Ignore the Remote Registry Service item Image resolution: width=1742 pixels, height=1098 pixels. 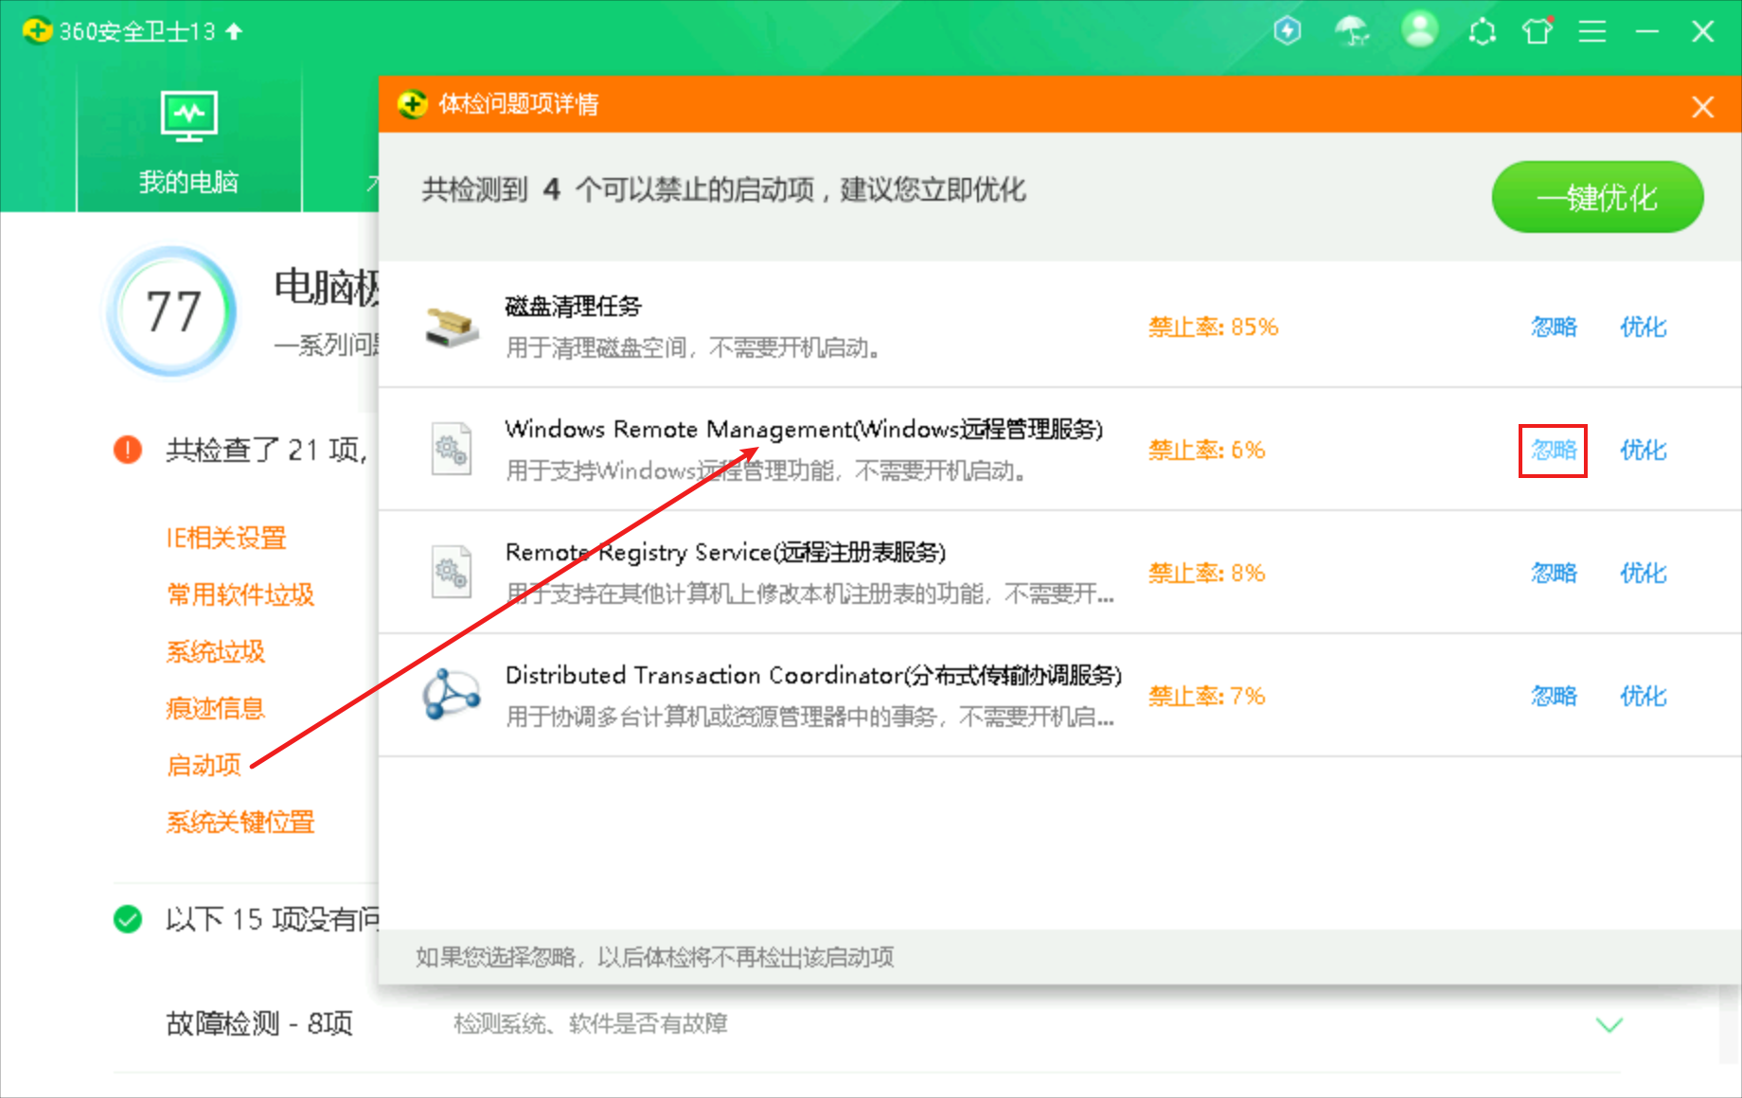click(1554, 573)
